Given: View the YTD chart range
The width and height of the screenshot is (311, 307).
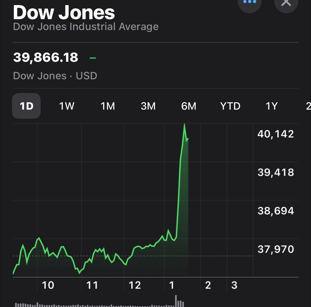Looking at the screenshot, I should [x=230, y=106].
